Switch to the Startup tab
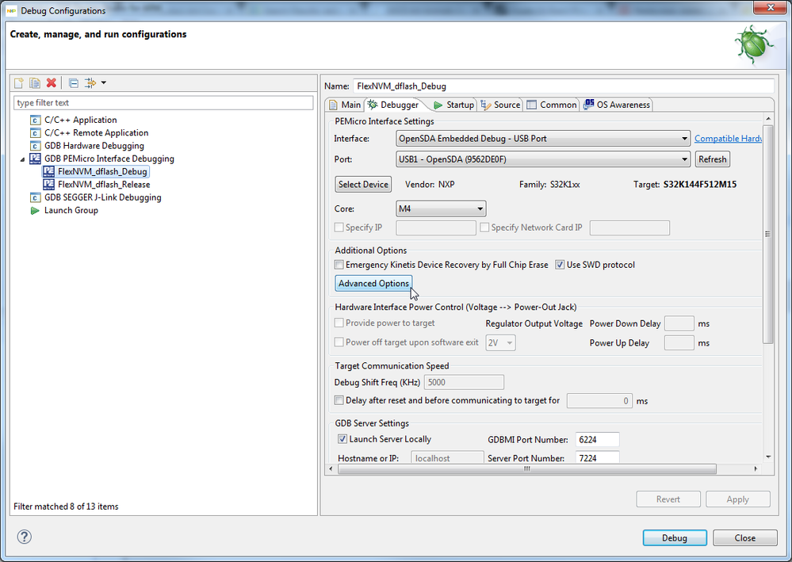 pos(454,105)
